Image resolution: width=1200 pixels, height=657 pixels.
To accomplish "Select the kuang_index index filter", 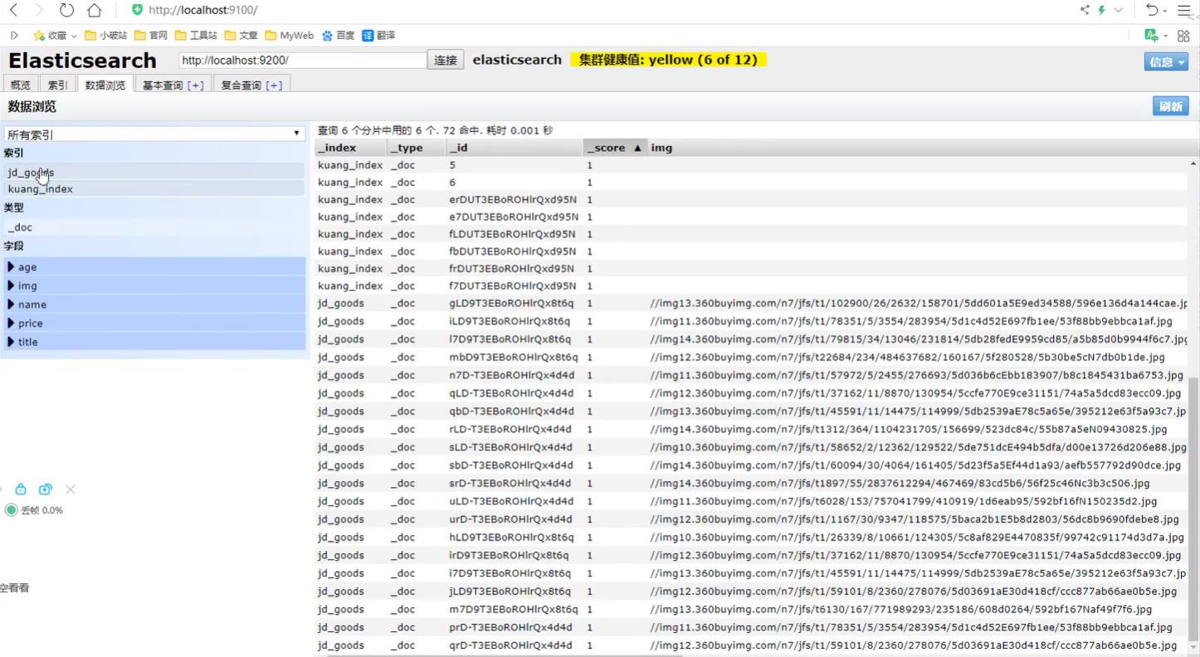I will 154,188.
